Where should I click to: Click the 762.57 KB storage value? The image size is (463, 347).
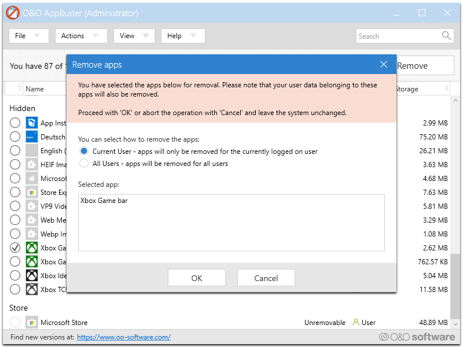click(x=432, y=262)
